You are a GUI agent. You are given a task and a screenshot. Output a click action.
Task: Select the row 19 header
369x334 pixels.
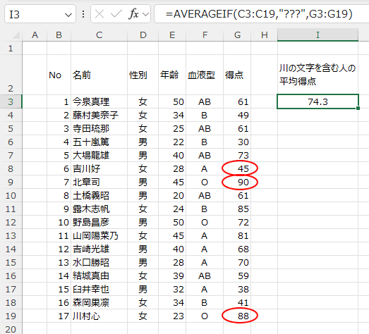(11, 316)
